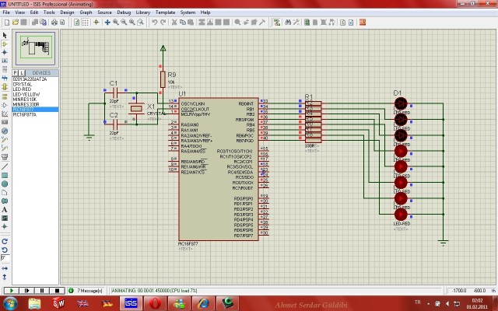This screenshot has width=498, height=311.
Task: Pick the 2D Circle graphics tool
Action: [x=5, y=183]
